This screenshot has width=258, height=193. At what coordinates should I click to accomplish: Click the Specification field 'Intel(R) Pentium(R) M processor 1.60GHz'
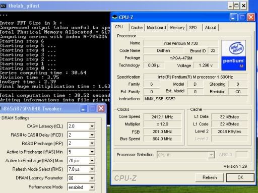pyautogui.click(x=196, y=77)
